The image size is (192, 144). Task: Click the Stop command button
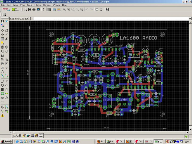pos(97,9)
